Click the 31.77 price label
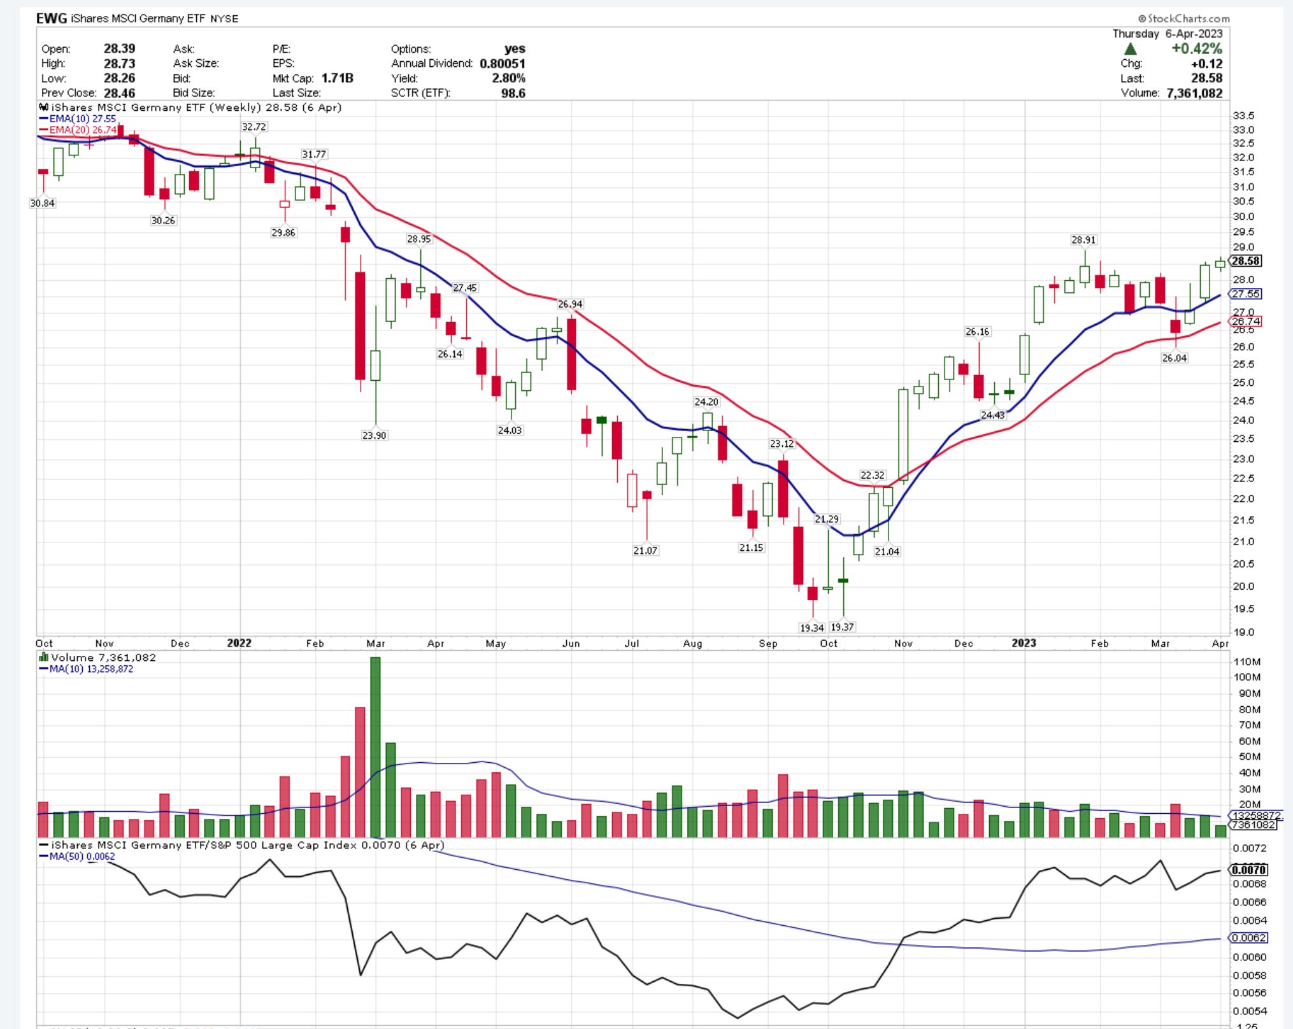1293x1029 pixels. [x=314, y=154]
